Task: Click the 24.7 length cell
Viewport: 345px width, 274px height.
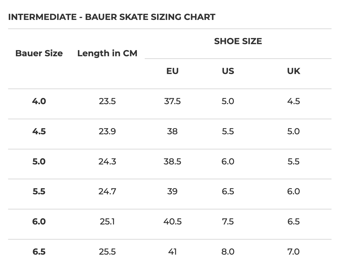Action: 107,191
